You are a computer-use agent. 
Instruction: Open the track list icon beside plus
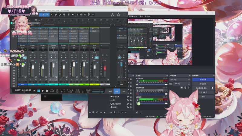[x=36, y=20]
